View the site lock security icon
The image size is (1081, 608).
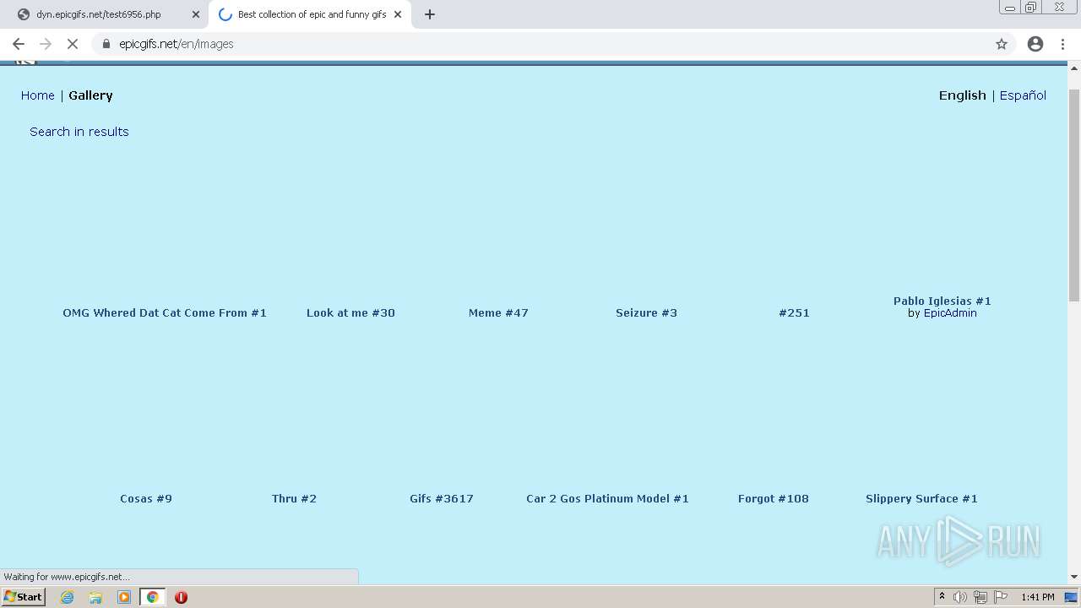(x=106, y=44)
